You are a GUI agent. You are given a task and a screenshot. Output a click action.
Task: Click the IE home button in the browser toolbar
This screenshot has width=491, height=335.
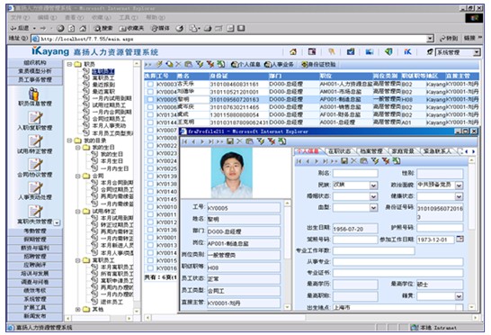pos(83,29)
